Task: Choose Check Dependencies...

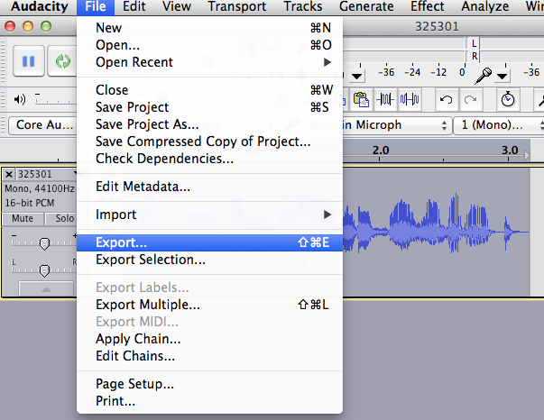Action: 209,159
